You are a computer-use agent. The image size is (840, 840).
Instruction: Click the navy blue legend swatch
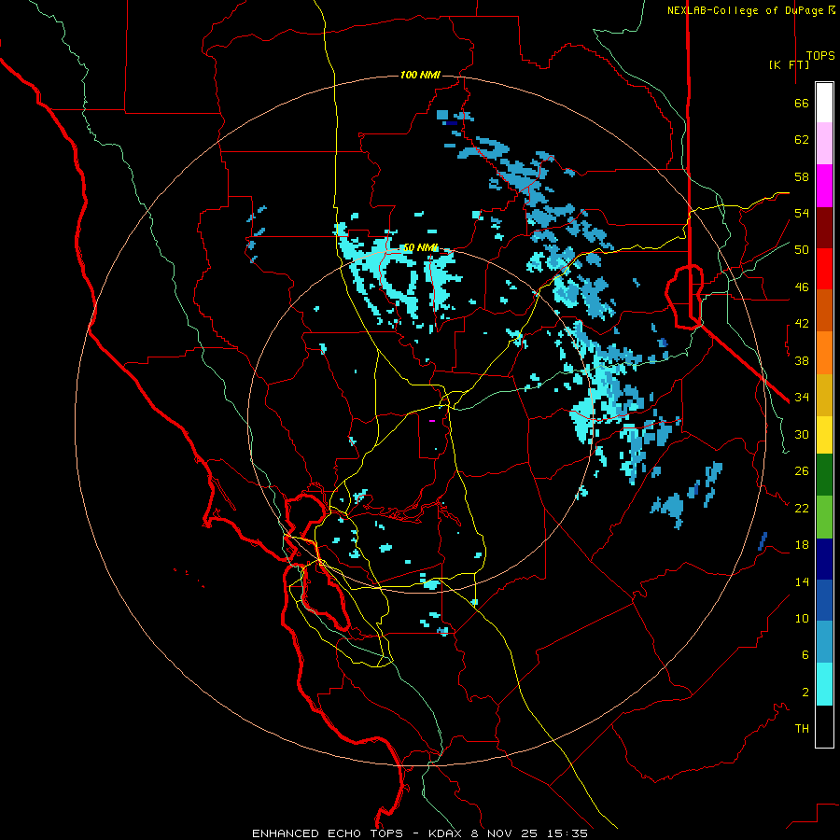pos(824,559)
